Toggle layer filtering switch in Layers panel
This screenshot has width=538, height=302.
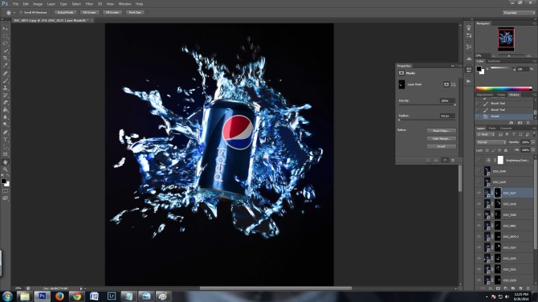[x=534, y=134]
